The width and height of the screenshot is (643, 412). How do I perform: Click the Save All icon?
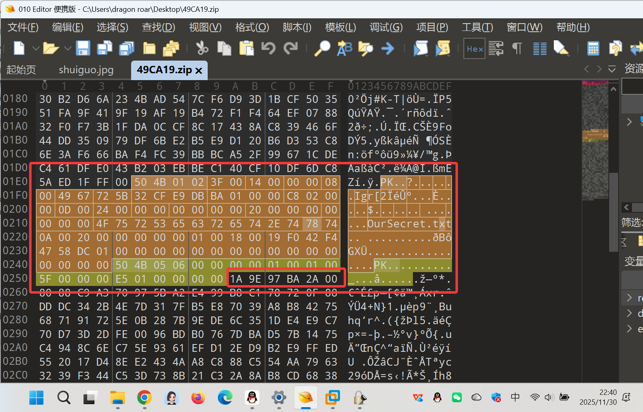(x=127, y=48)
